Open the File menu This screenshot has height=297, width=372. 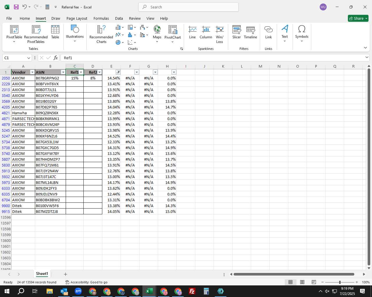9,18
